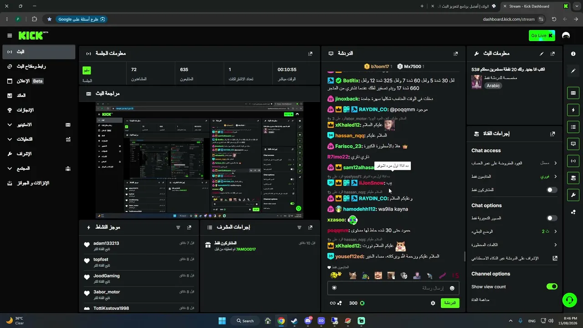Viewport: 583px width, 328px height.
Task: Open filter options for موجز النشاط
Action: [178, 227]
